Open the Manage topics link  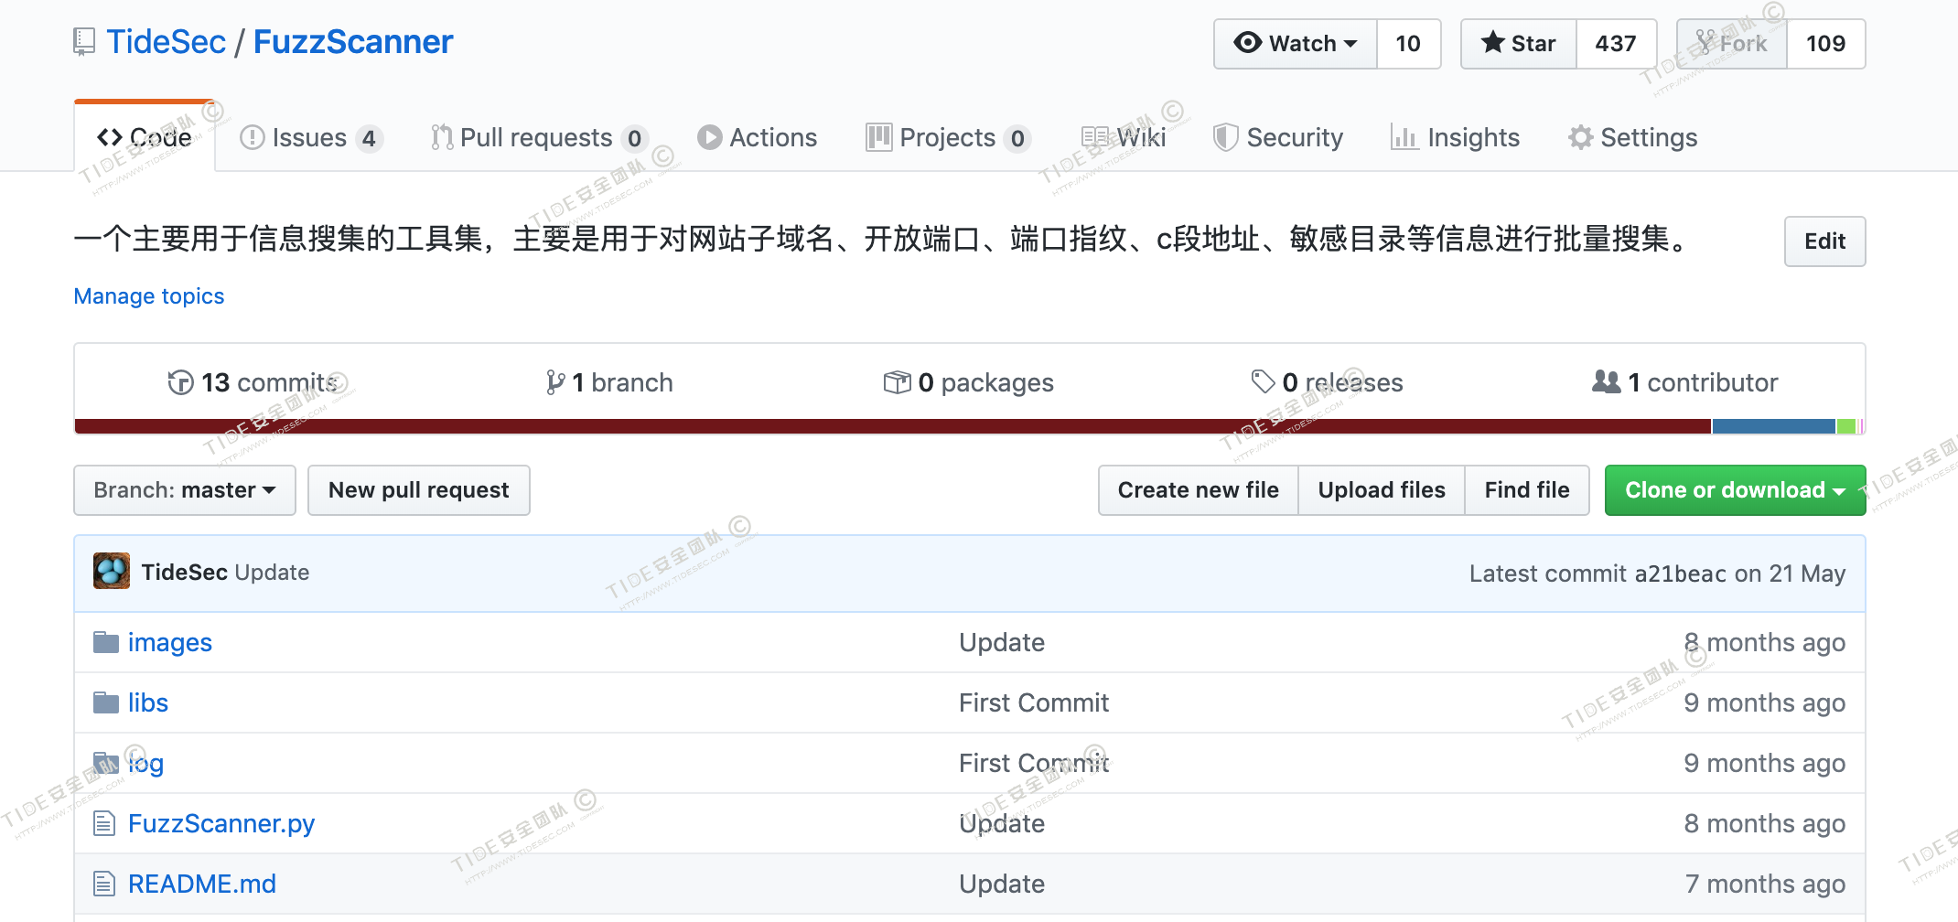149,296
